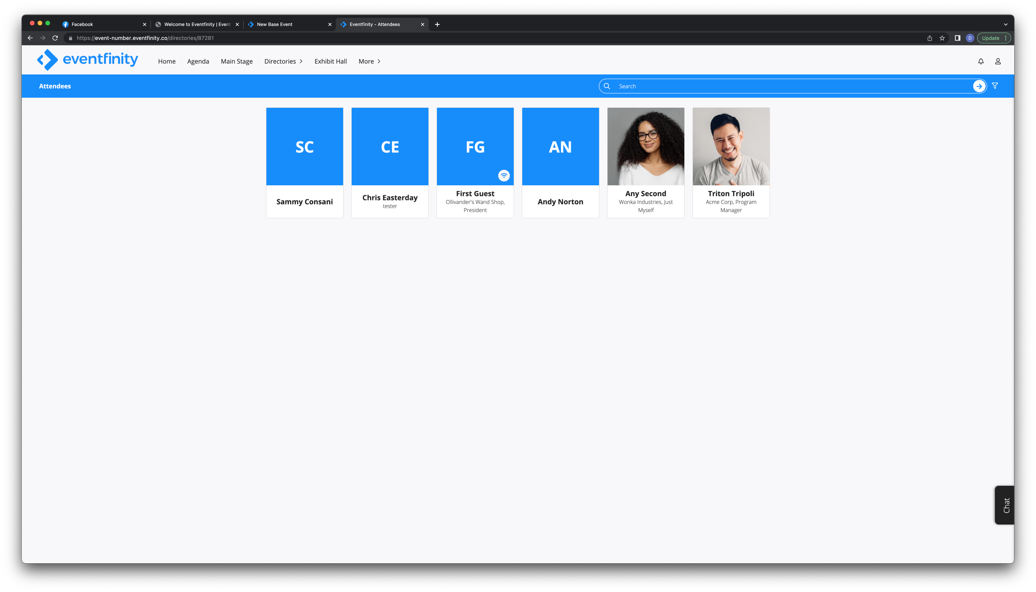
Task: Click First Guest's online wifi badge
Action: pyautogui.click(x=504, y=176)
